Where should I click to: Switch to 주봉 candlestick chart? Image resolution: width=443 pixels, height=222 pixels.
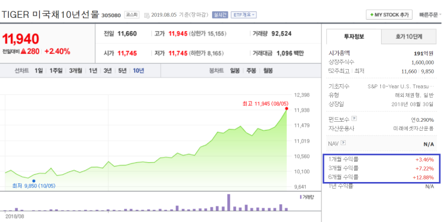(251, 70)
